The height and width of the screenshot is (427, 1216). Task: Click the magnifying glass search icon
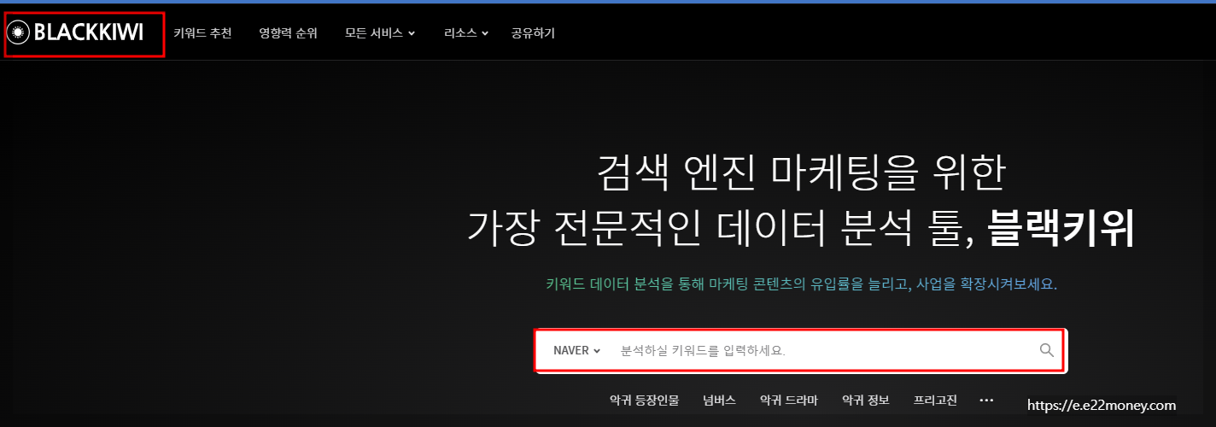1047,350
